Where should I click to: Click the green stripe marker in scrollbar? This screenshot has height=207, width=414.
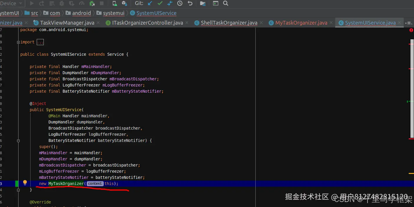coord(410,101)
